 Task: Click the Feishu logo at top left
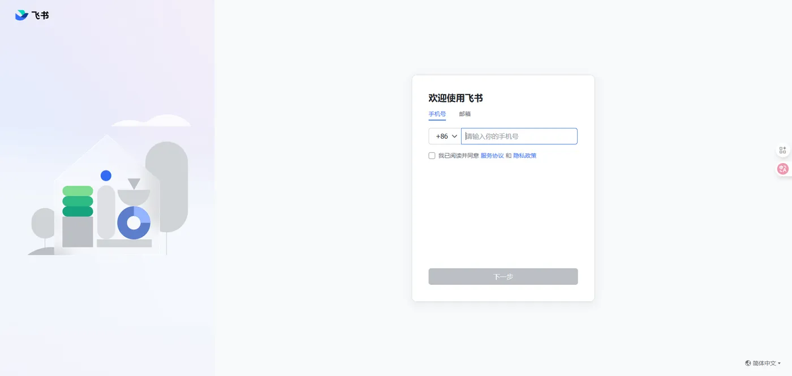[x=32, y=15]
